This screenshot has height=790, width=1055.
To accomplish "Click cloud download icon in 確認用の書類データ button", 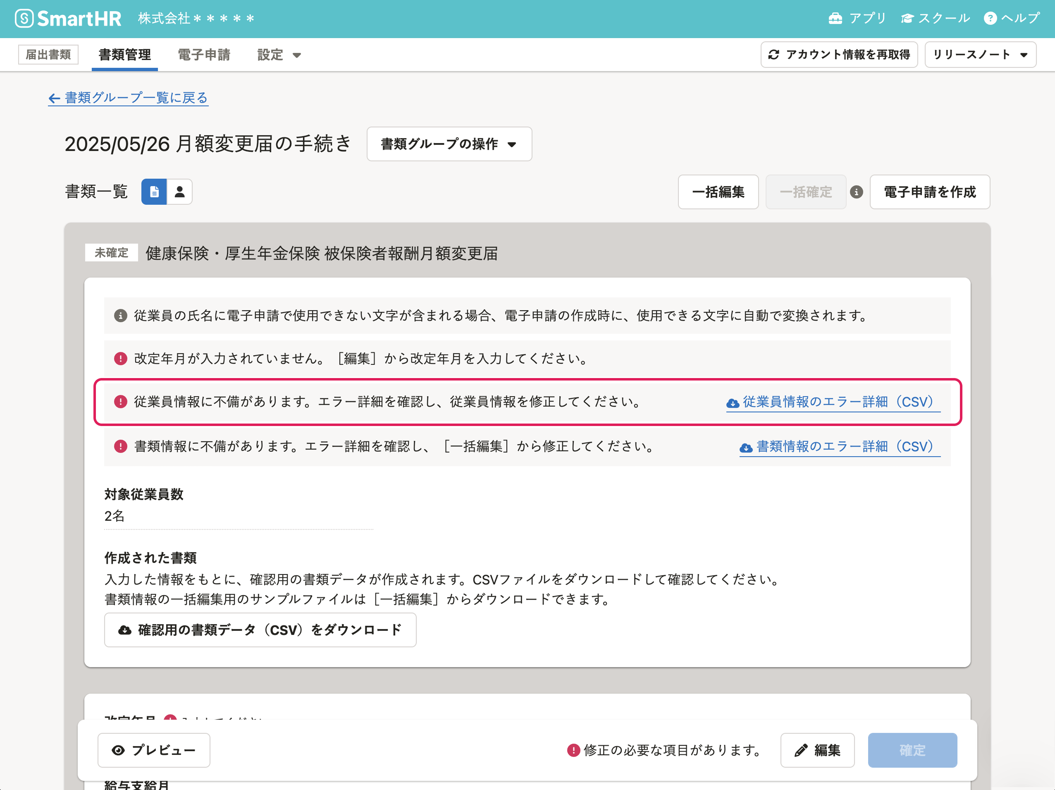I will (125, 630).
